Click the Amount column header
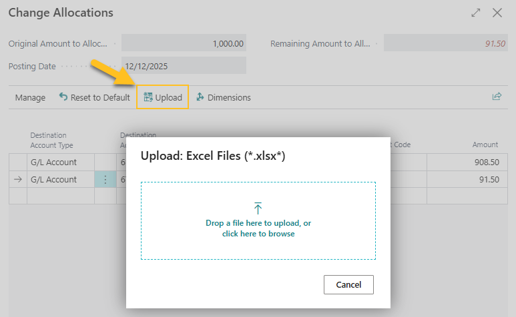Image resolution: width=516 pixels, height=317 pixels. pos(485,145)
